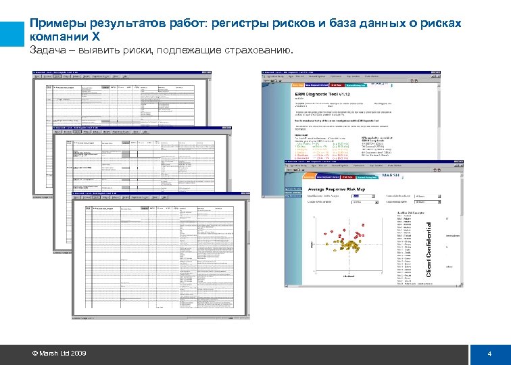The width and height of the screenshot is (511, 365).
Task: Select red Risk Maps tab in ERM Diagnostic window
Action: click(x=337, y=85)
